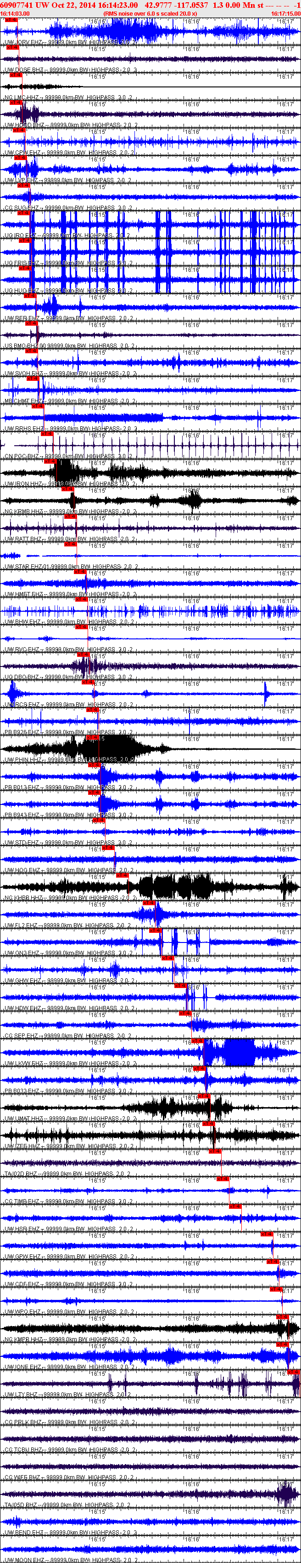Select the UW SVOH EHZ station label
This screenshot has height=1563, width=301.
[x=70, y=373]
